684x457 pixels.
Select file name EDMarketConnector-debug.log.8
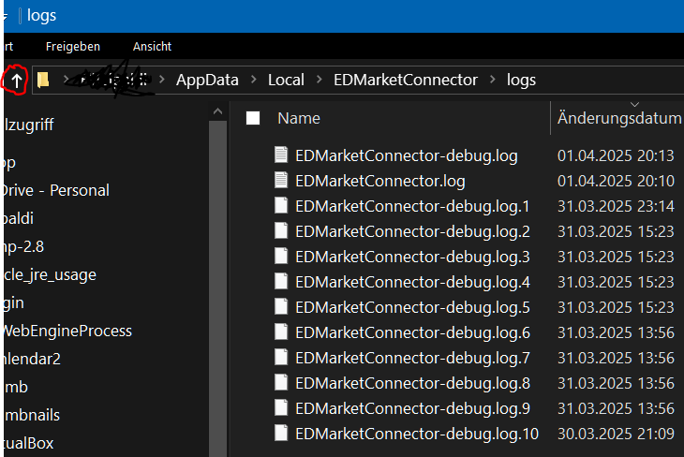(x=412, y=384)
